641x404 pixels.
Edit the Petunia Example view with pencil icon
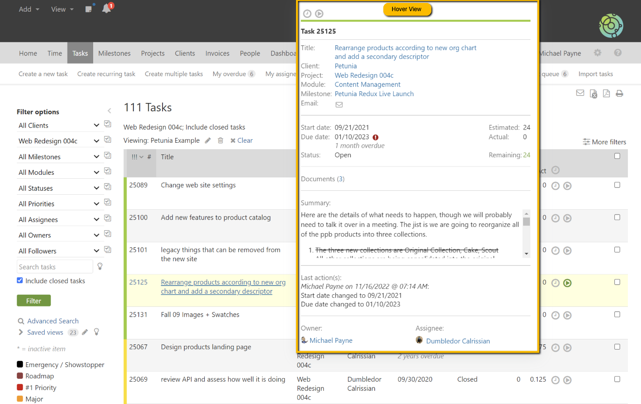click(x=208, y=140)
